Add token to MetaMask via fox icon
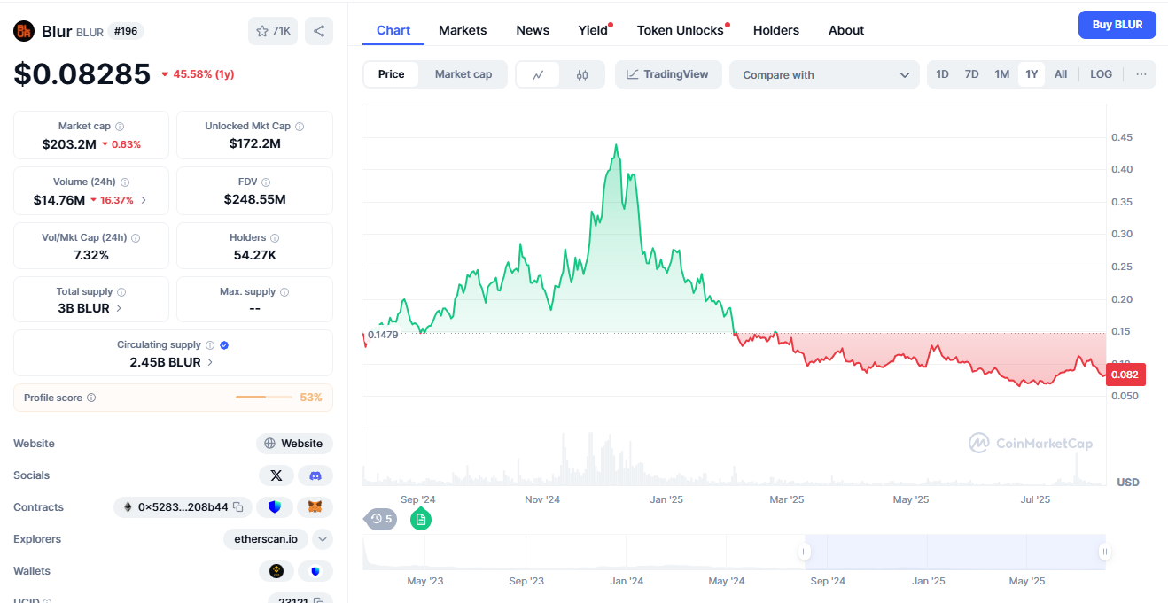 tap(315, 507)
